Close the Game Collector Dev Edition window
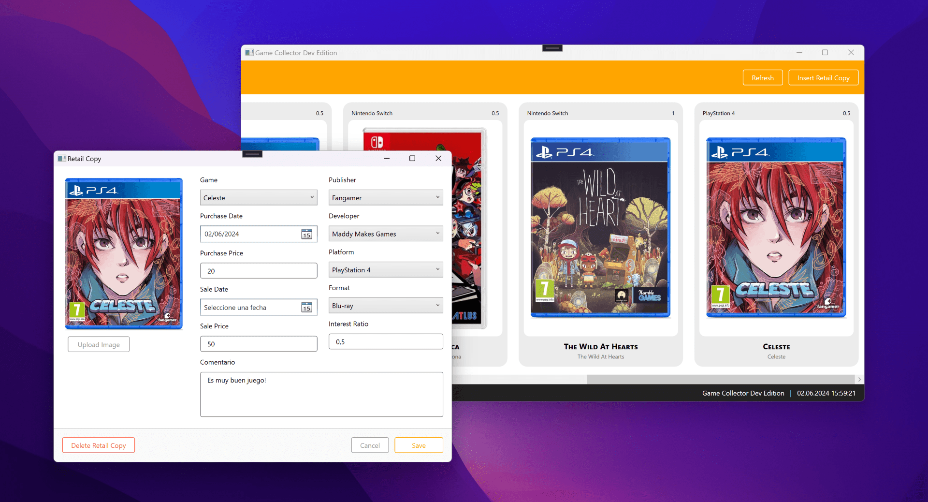The image size is (928, 502). [x=851, y=52]
